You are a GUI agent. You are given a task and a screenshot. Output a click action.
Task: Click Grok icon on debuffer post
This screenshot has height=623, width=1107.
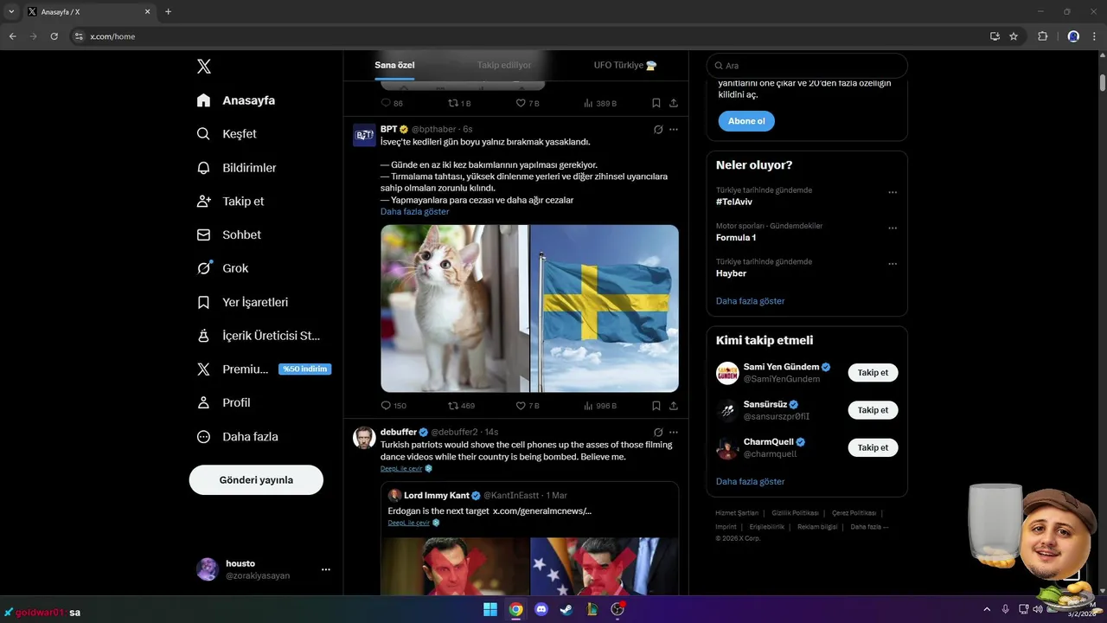tap(658, 433)
